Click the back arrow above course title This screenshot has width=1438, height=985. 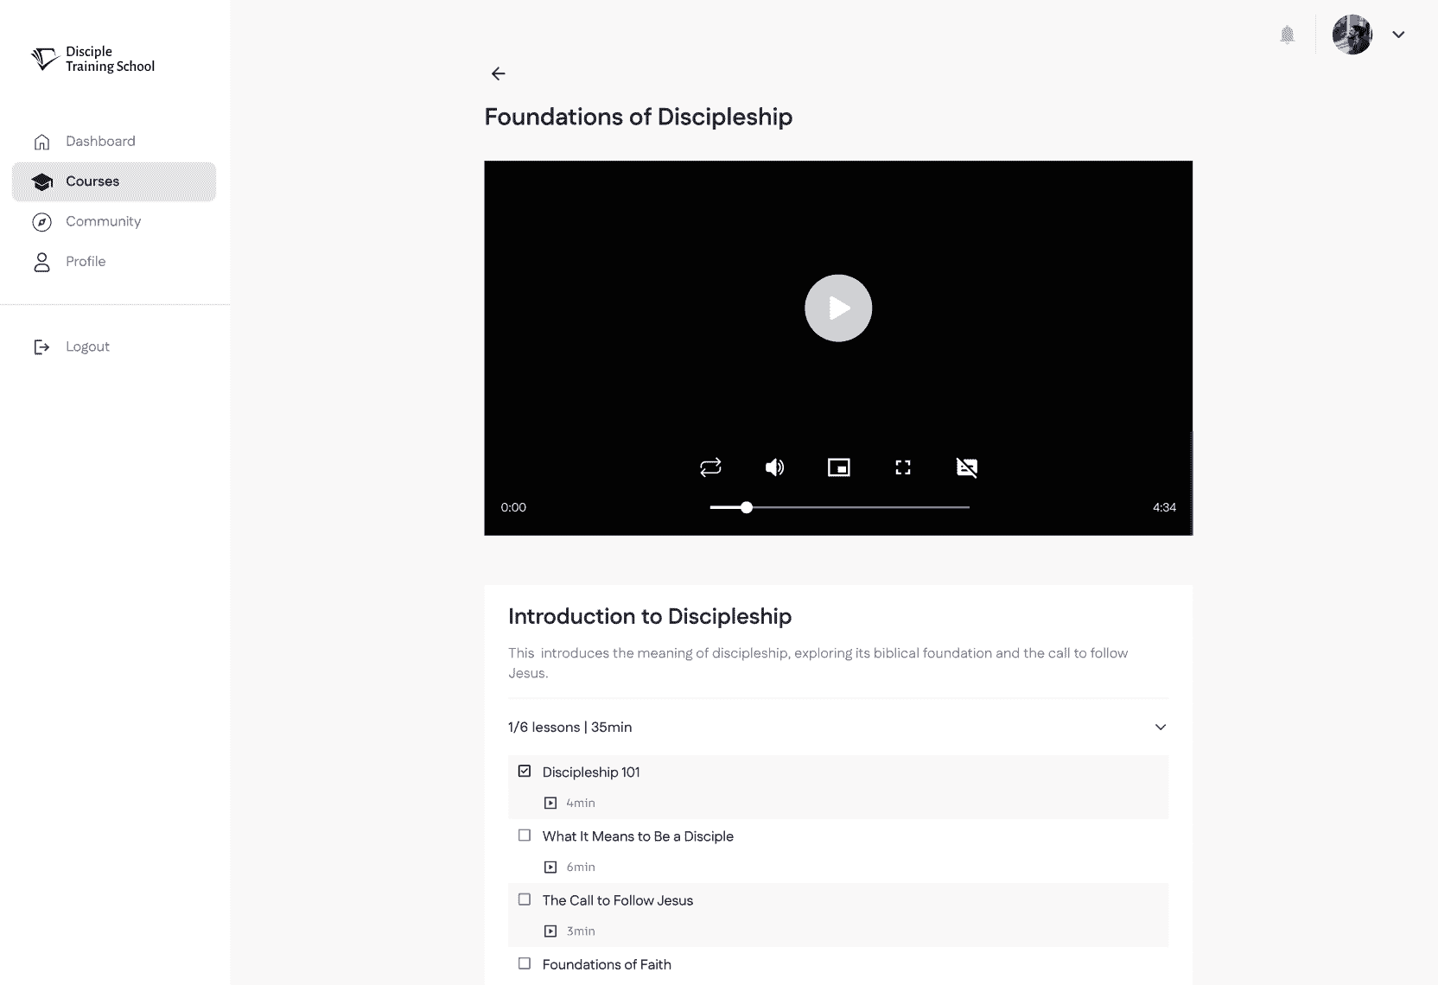tap(498, 73)
